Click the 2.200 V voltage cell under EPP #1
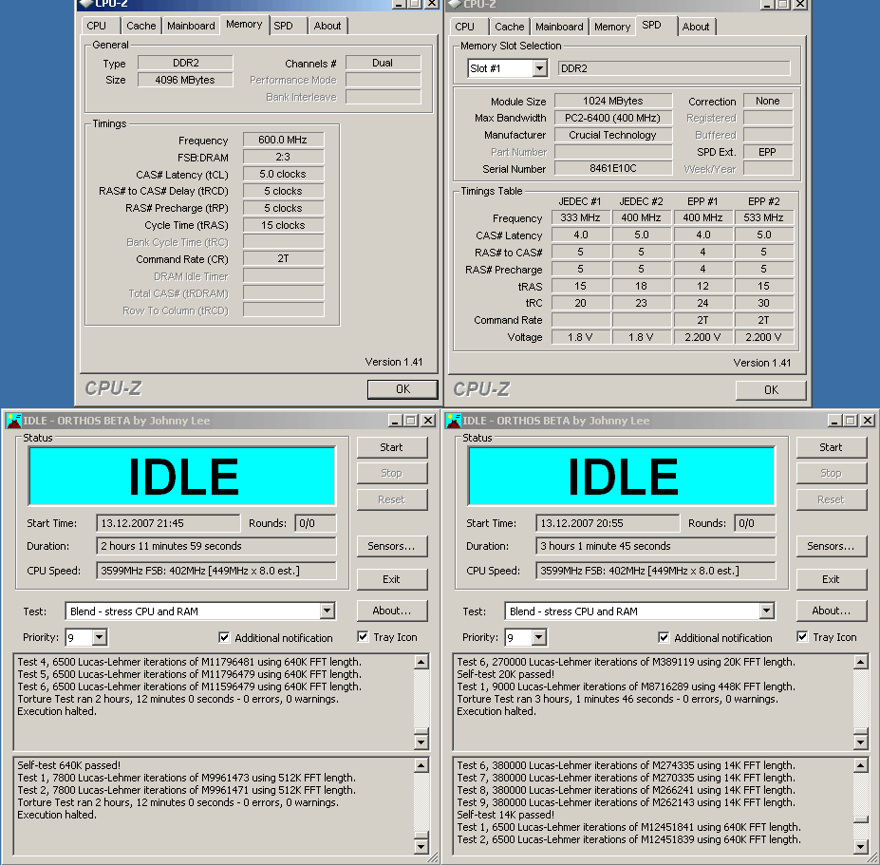The image size is (880, 865). (x=702, y=337)
